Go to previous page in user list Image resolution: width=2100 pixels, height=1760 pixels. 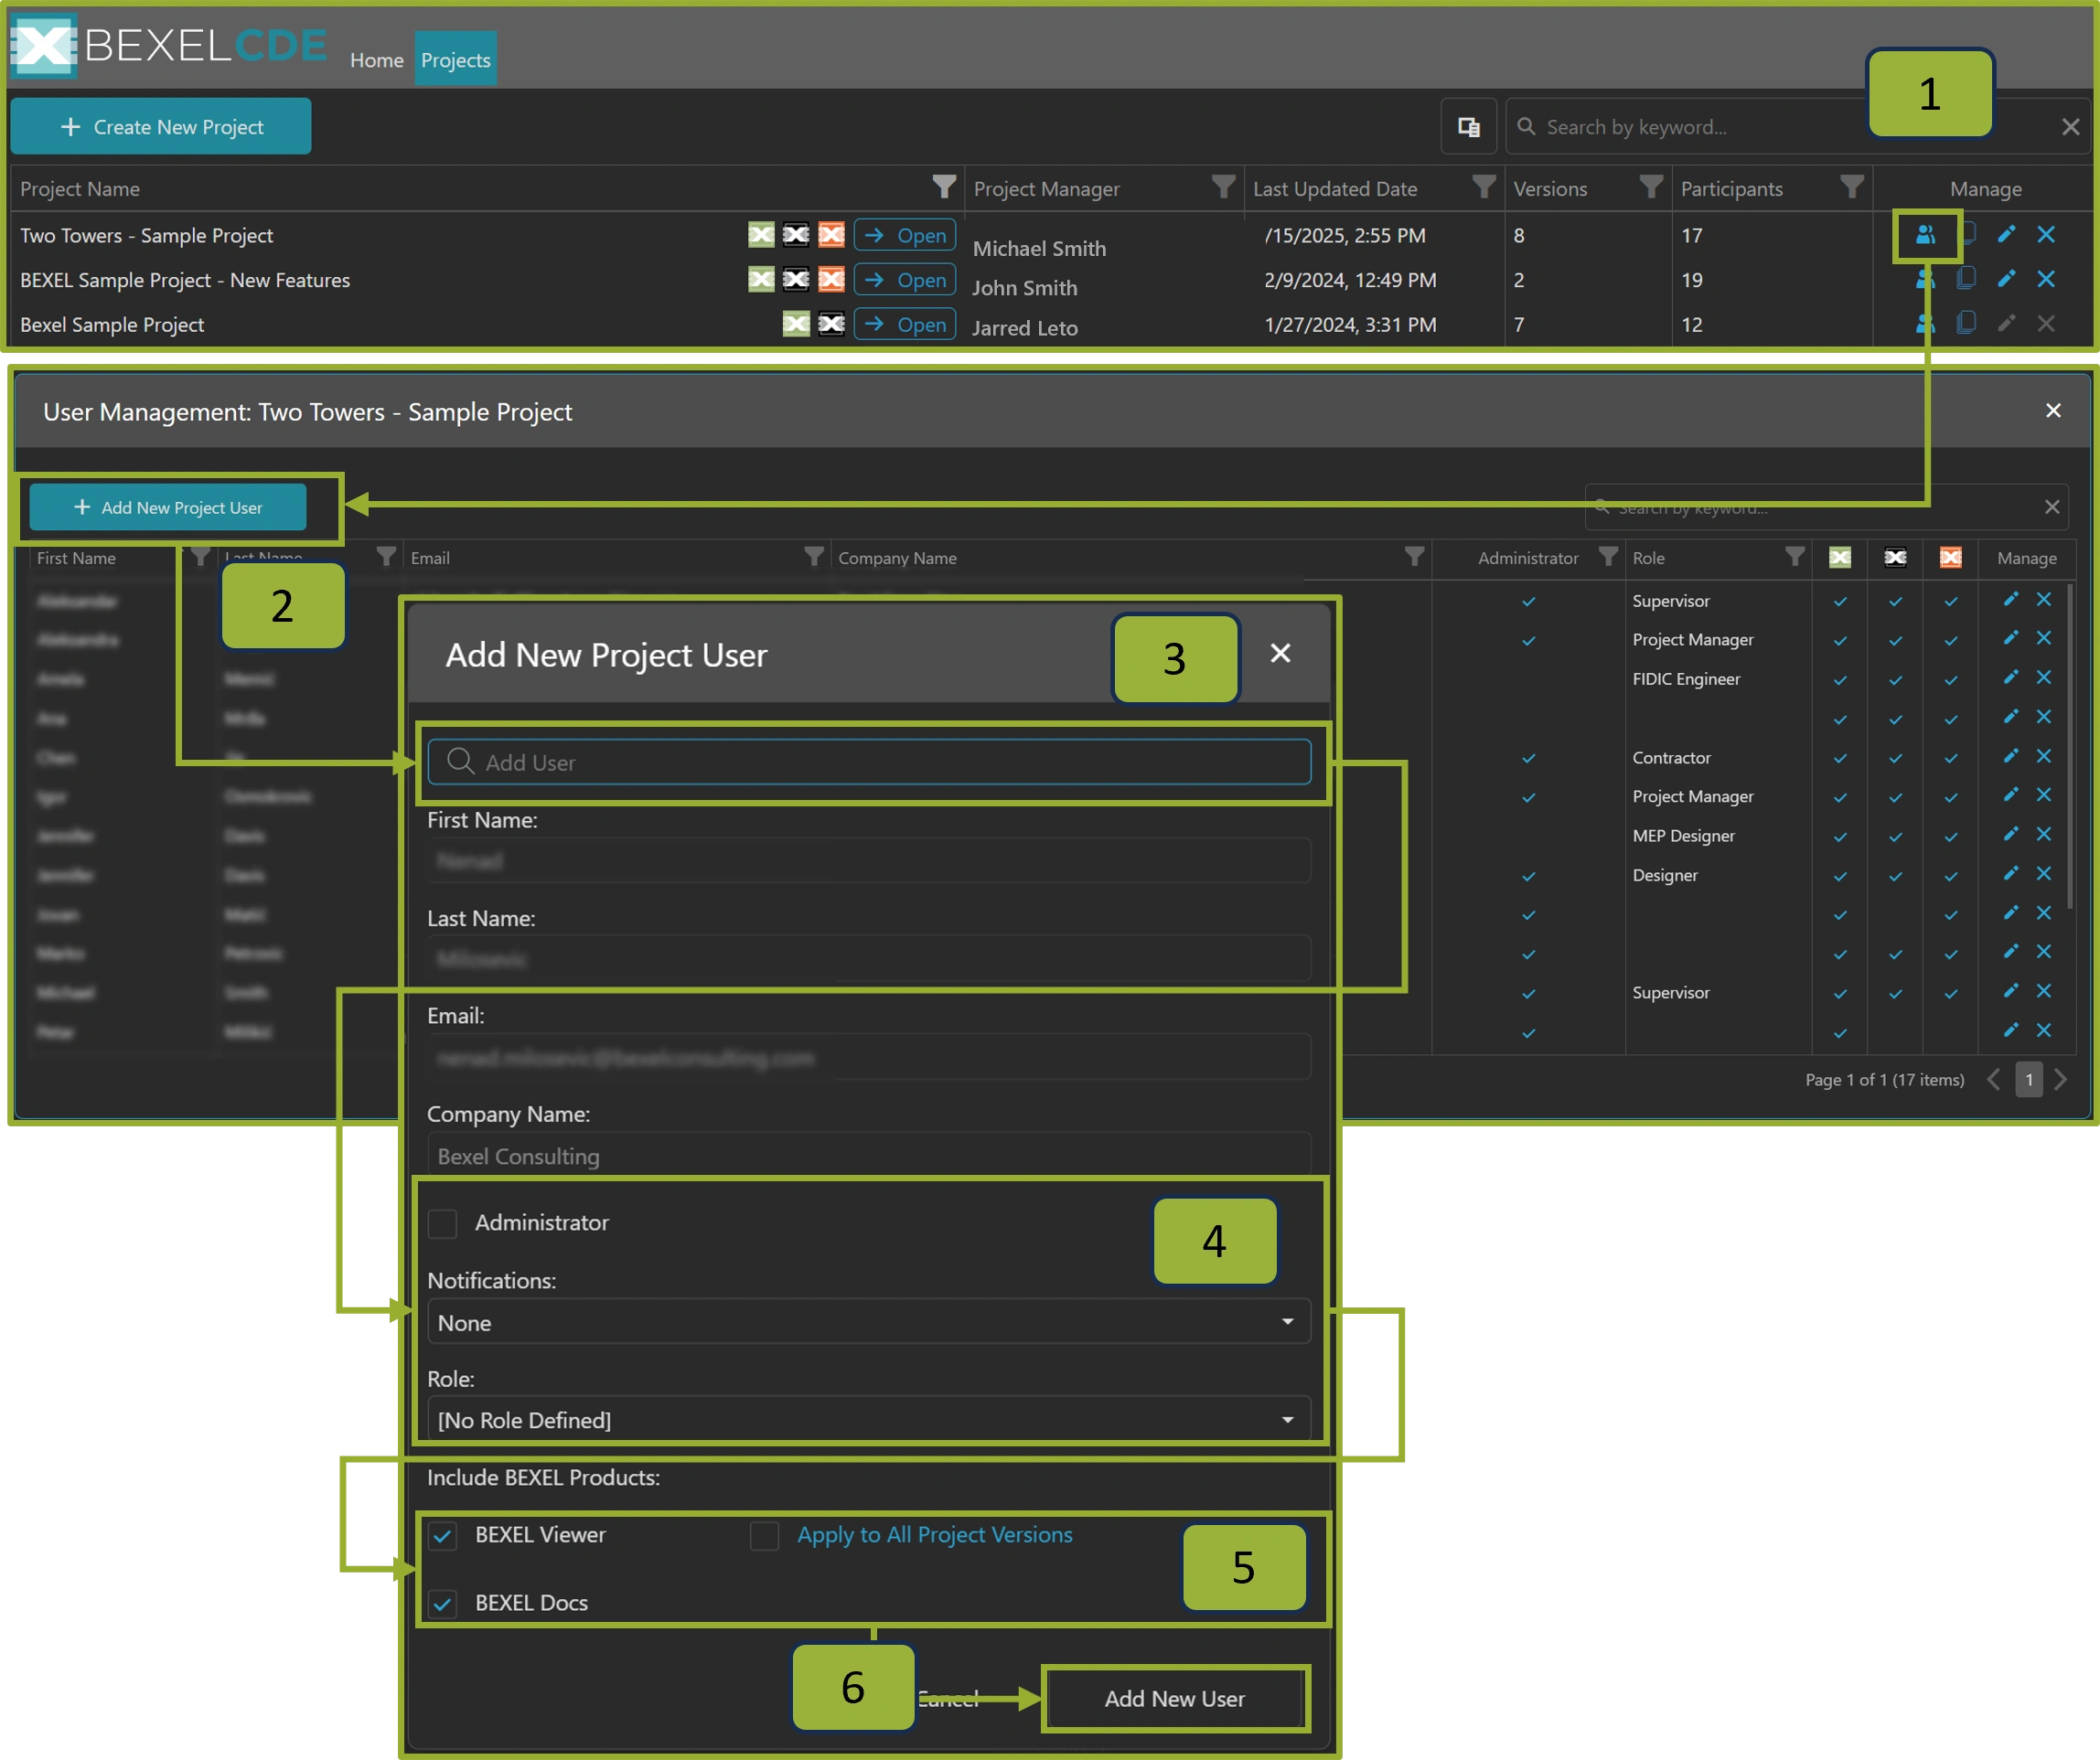coord(1993,1080)
